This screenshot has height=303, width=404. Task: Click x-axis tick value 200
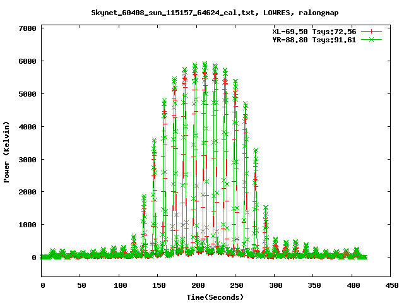click(x=198, y=285)
